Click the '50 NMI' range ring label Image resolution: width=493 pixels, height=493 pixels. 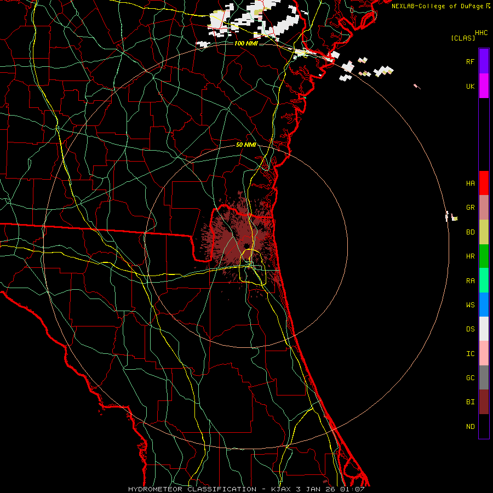coord(246,145)
